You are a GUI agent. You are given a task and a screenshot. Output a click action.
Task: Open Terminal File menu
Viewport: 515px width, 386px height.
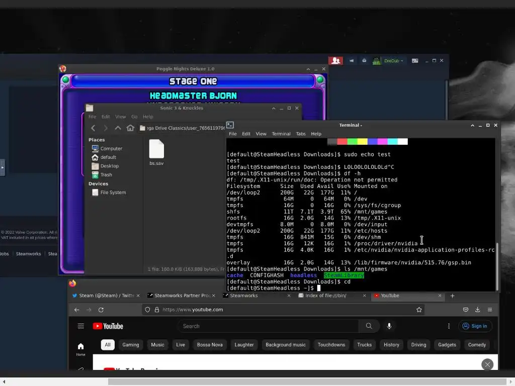233,134
